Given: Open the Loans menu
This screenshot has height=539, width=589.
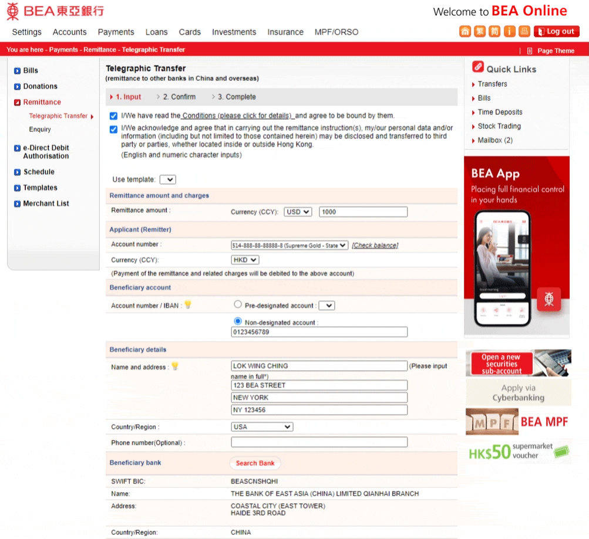Looking at the screenshot, I should 157,32.
